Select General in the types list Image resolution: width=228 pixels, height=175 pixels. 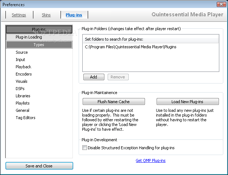coord(22,110)
